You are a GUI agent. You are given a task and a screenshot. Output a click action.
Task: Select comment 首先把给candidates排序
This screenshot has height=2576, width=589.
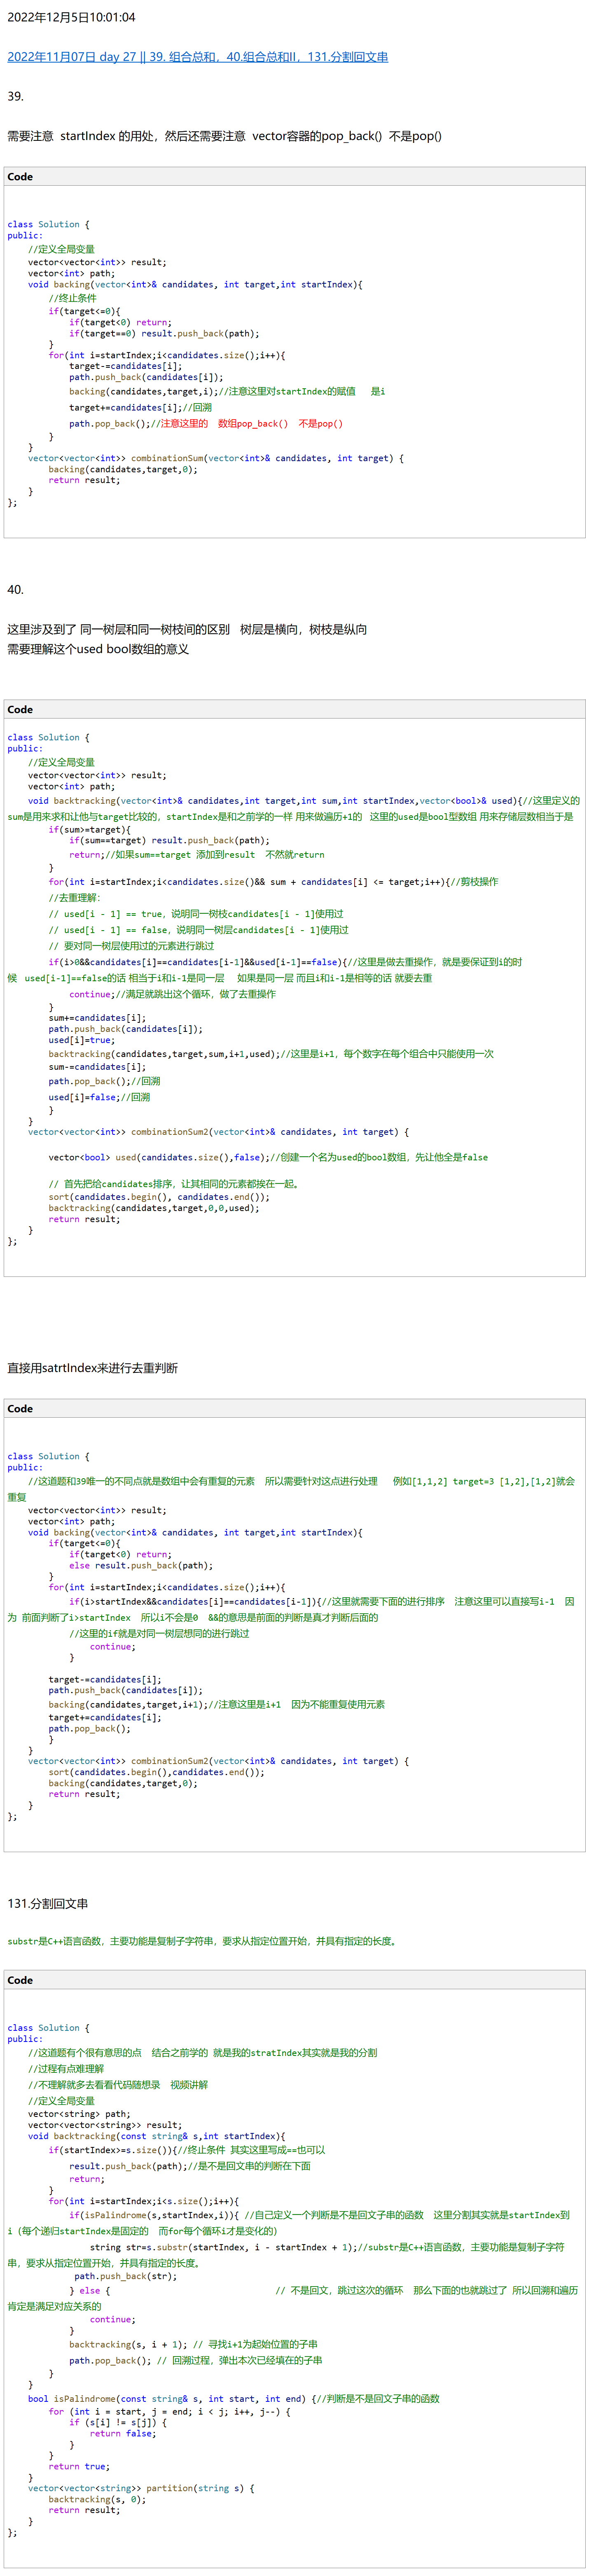pos(173,1183)
